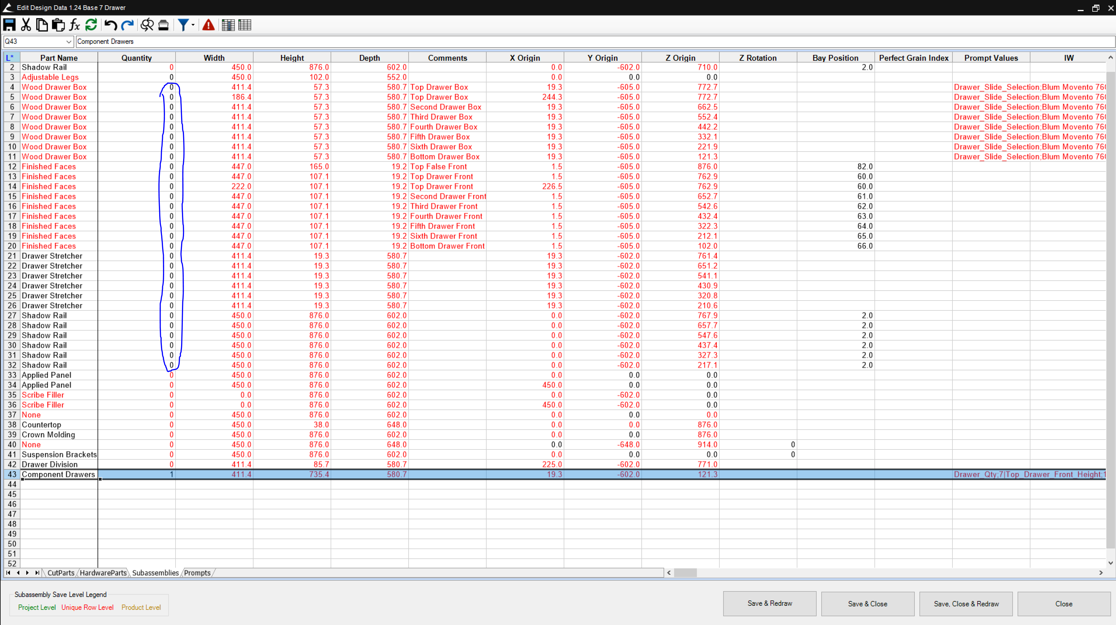Click the sheet scroll-to-last tab arrow
The height and width of the screenshot is (625, 1116).
click(x=37, y=573)
